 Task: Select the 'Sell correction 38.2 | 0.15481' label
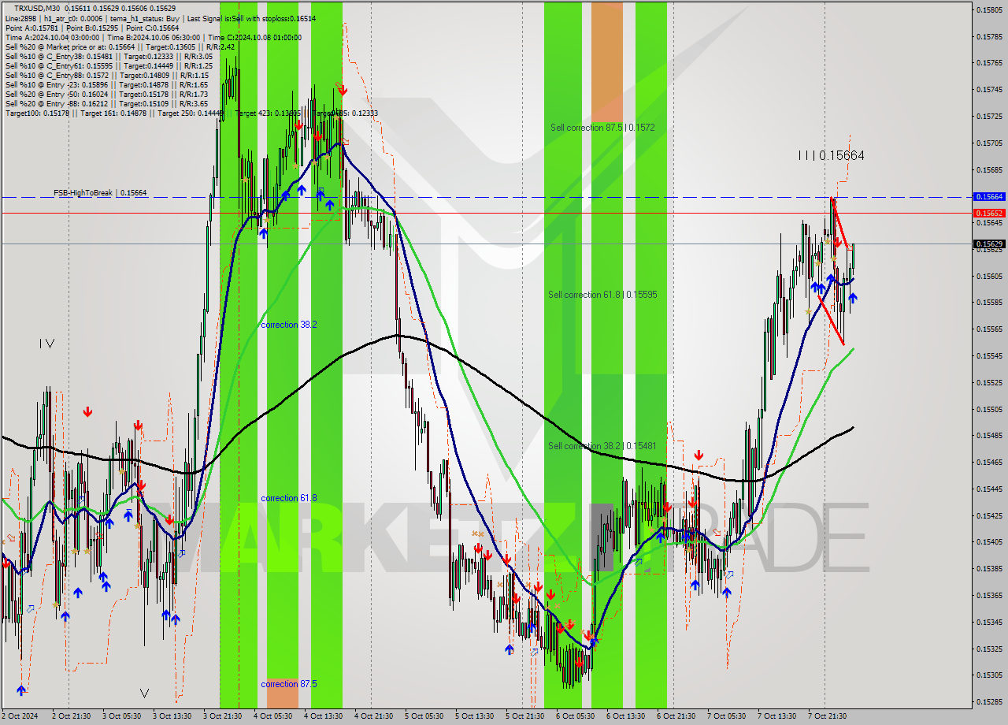point(602,445)
